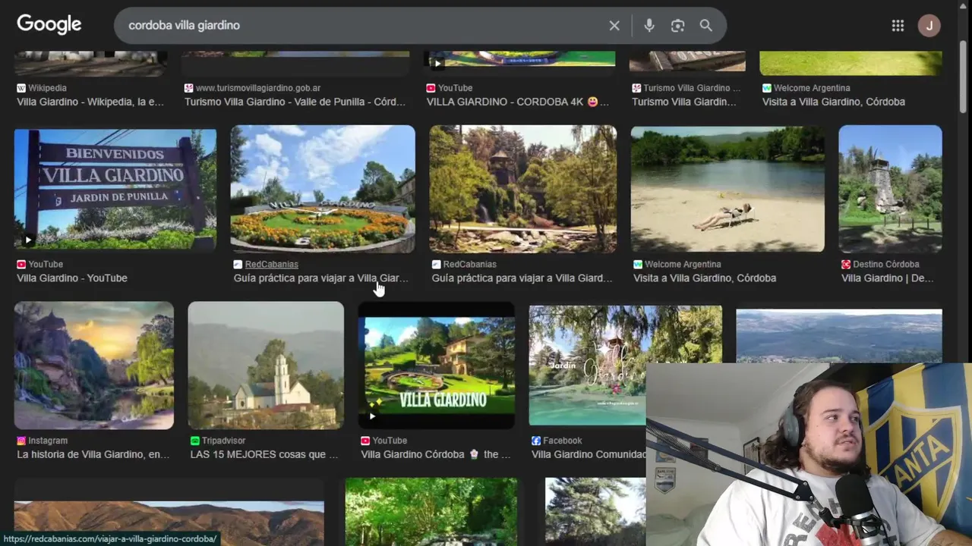Image resolution: width=972 pixels, height=546 pixels.
Task: Open the Instagram sunset waterfall thumbnail
Action: point(94,366)
